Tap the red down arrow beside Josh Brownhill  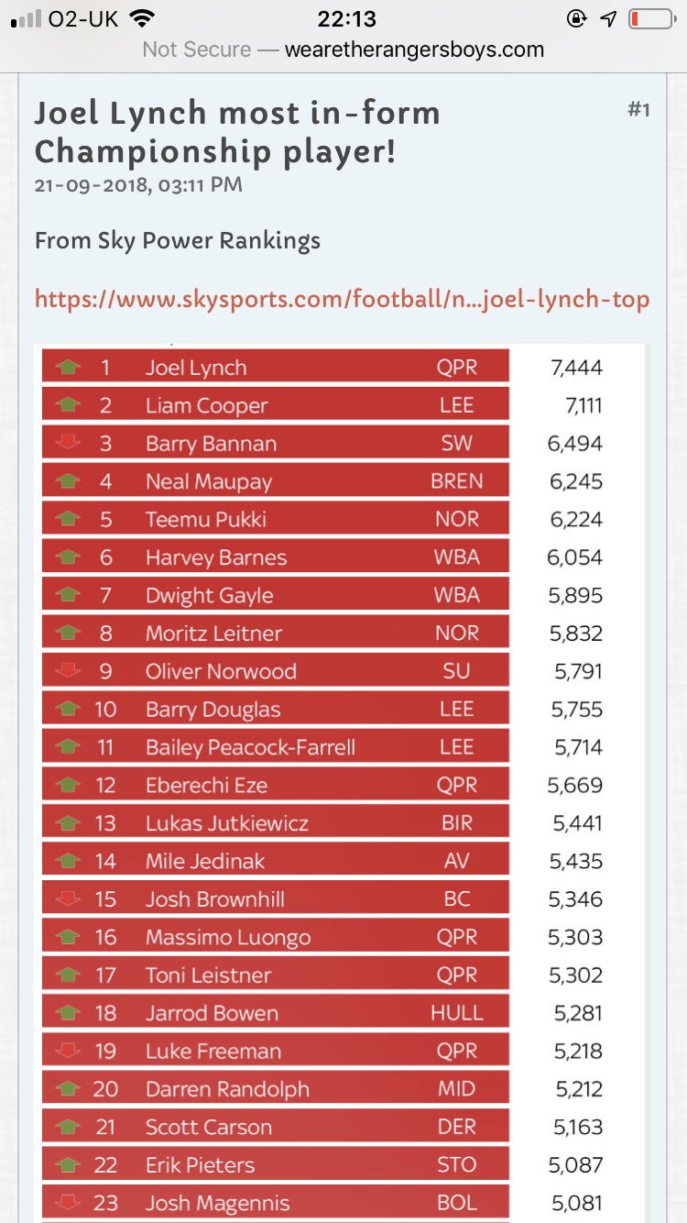(x=68, y=899)
